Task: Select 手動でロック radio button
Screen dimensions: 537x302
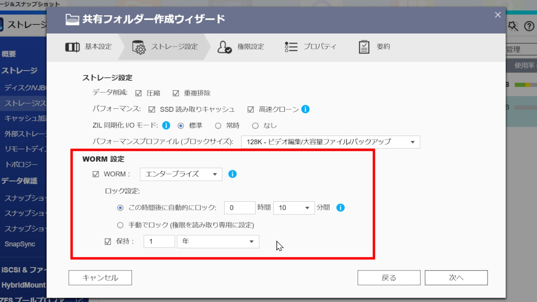Action: (x=120, y=225)
